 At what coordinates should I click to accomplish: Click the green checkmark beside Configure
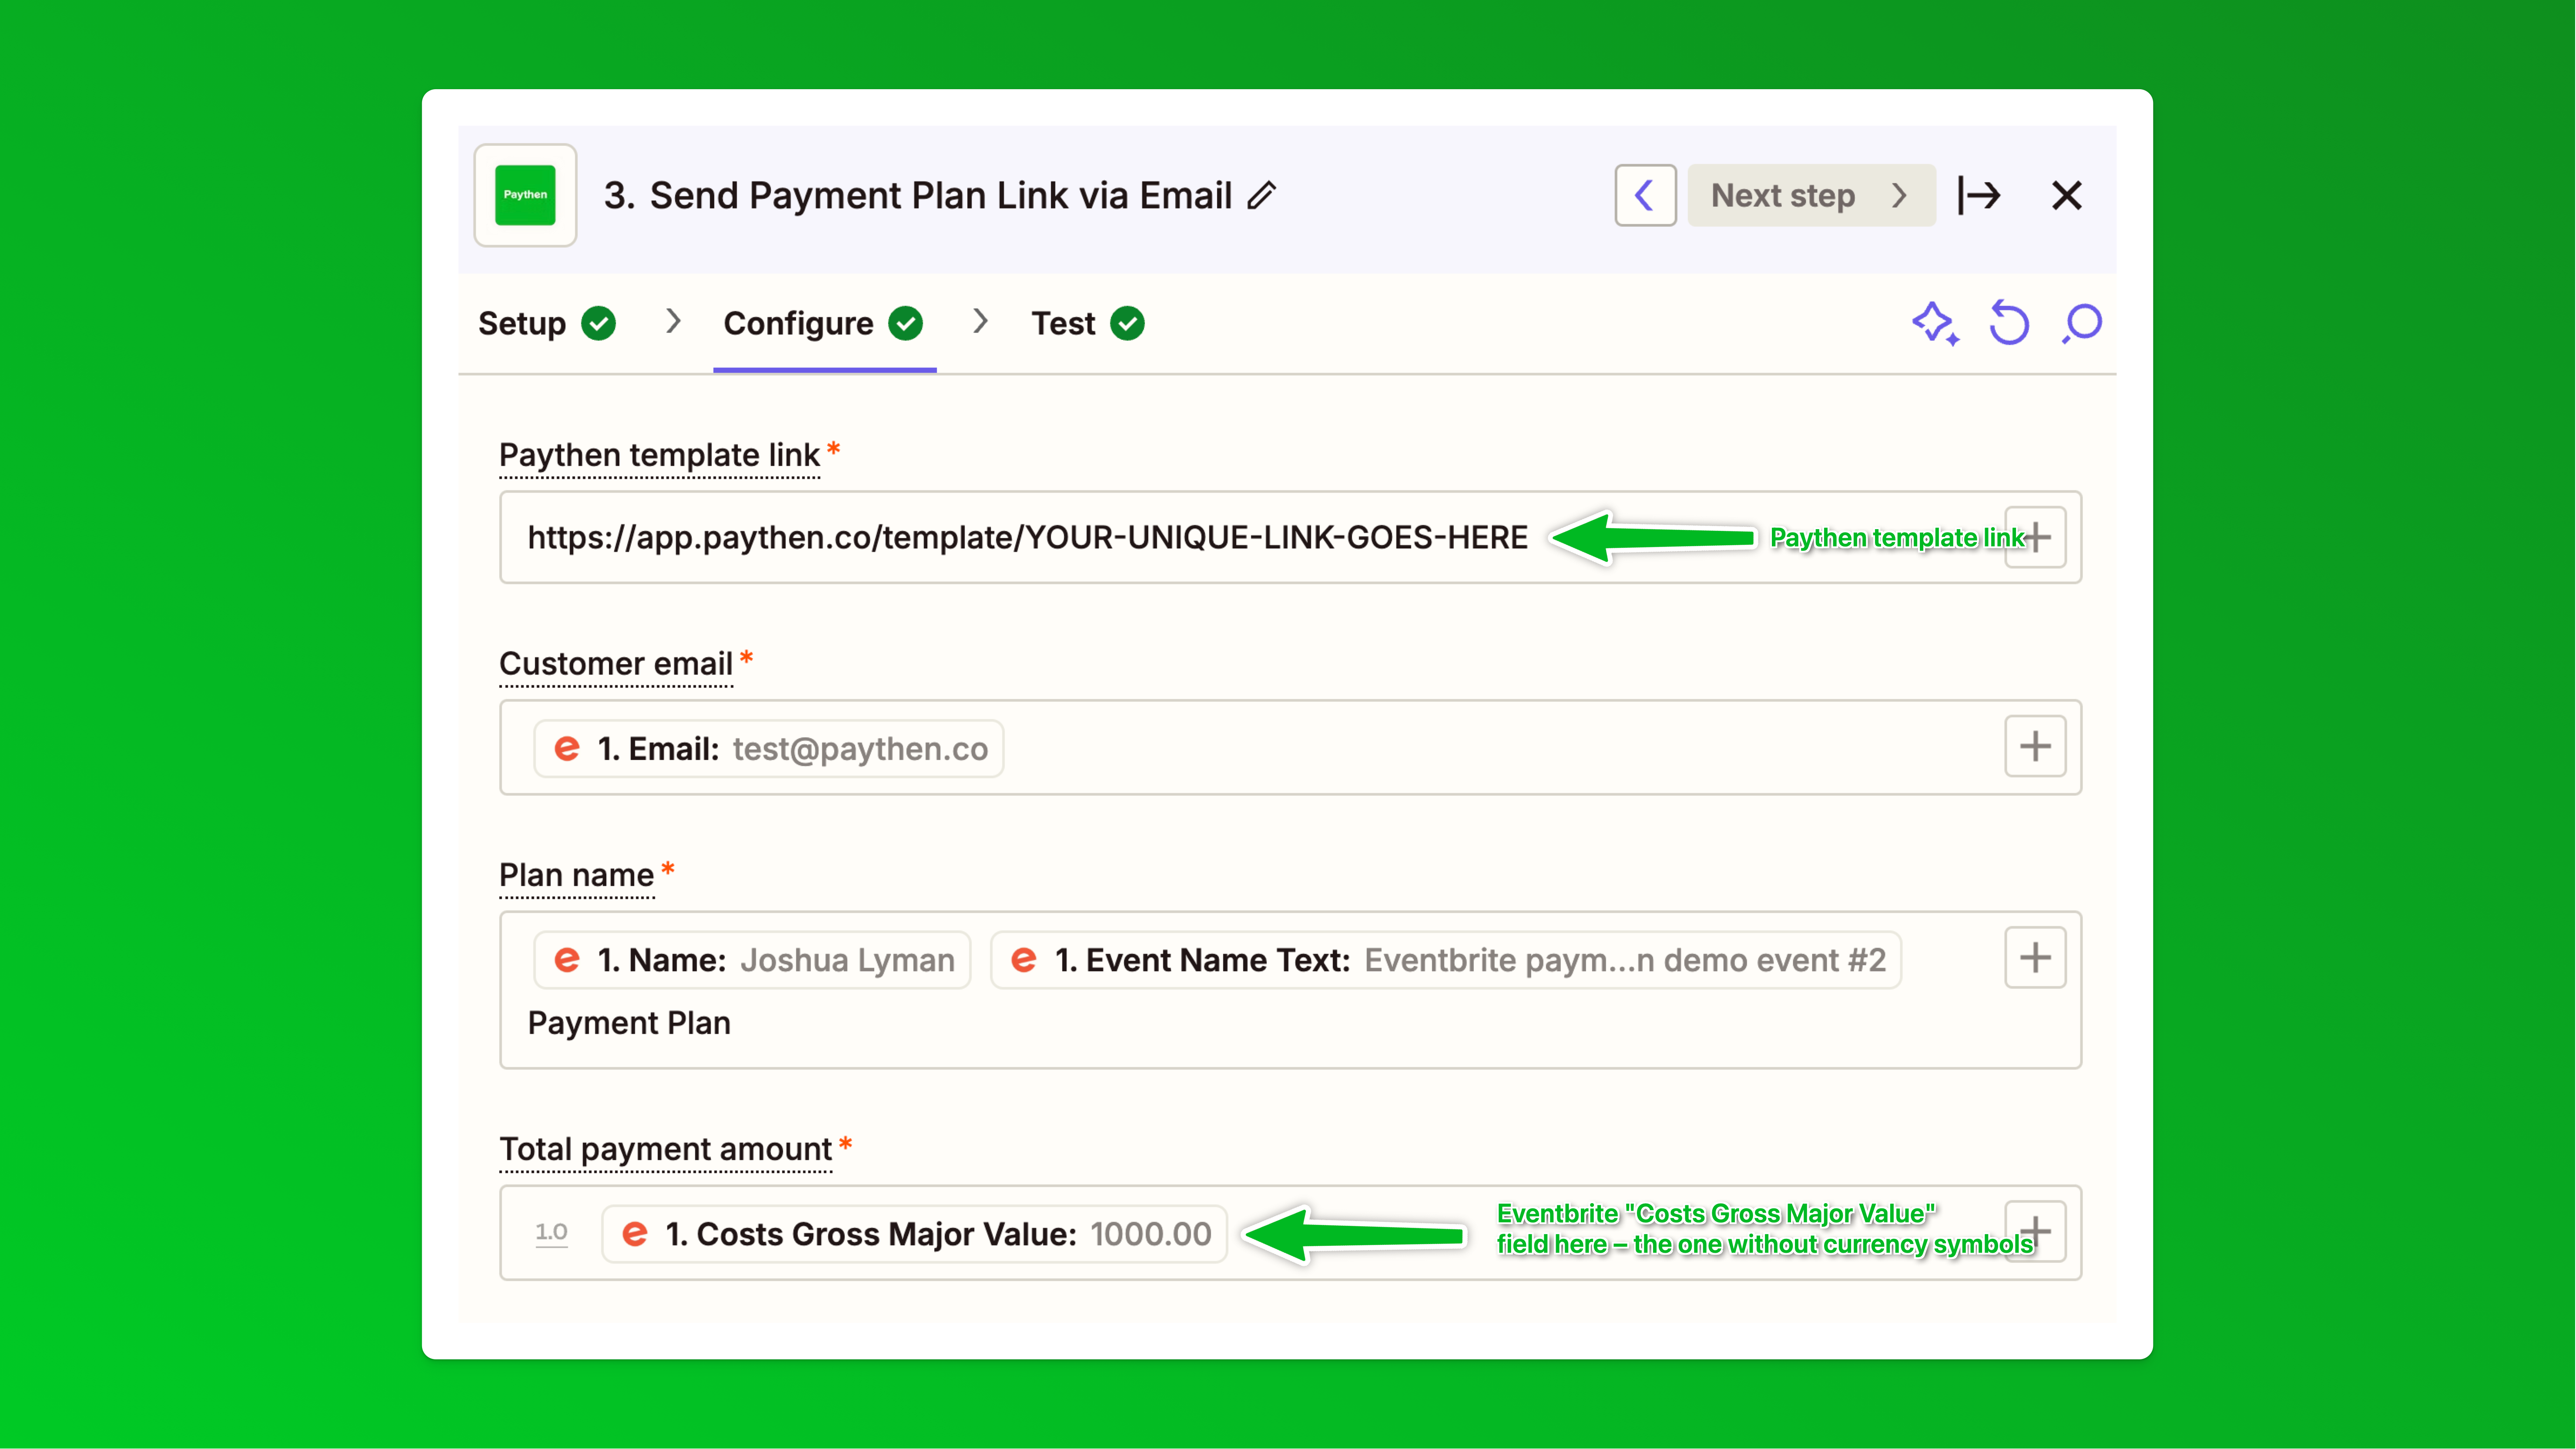point(906,323)
